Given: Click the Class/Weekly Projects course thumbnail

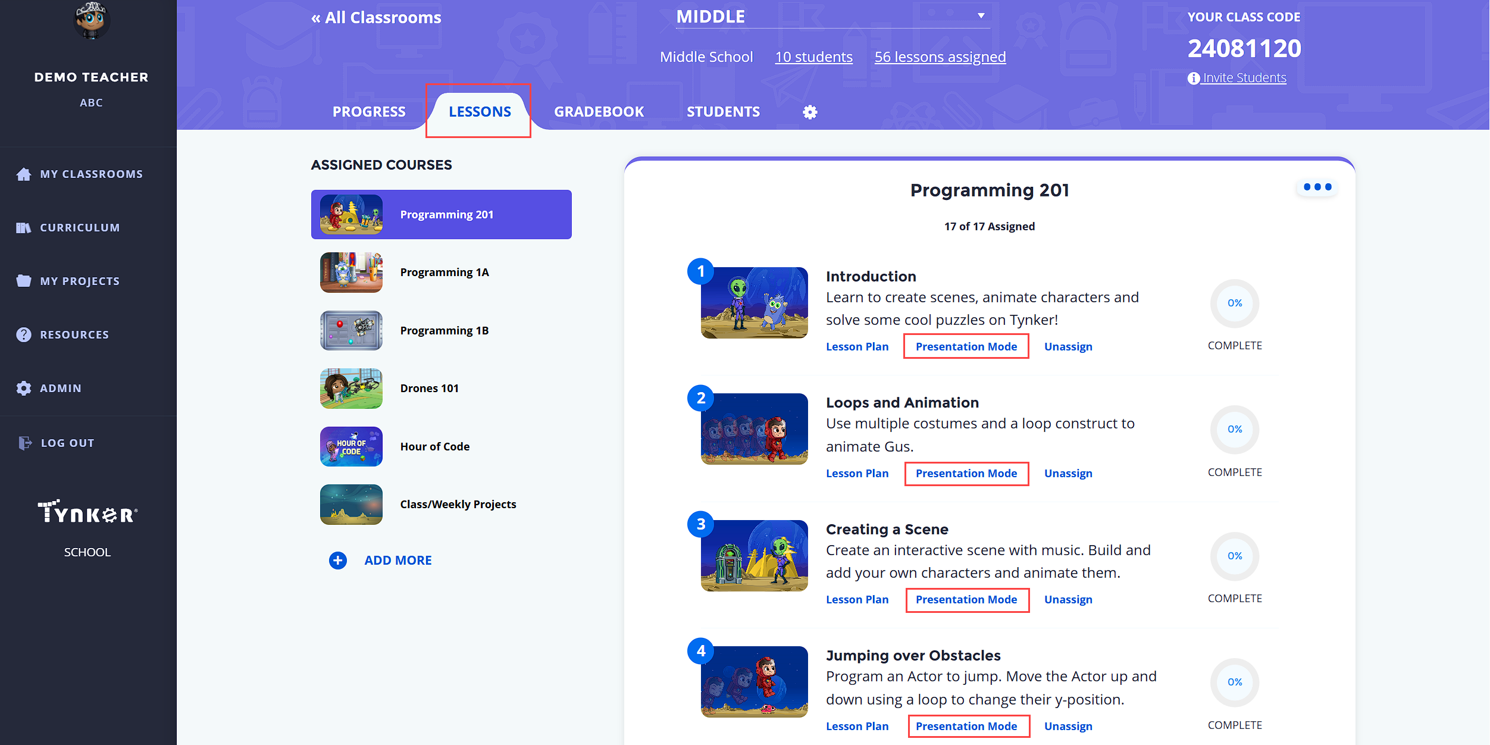Looking at the screenshot, I should [351, 504].
